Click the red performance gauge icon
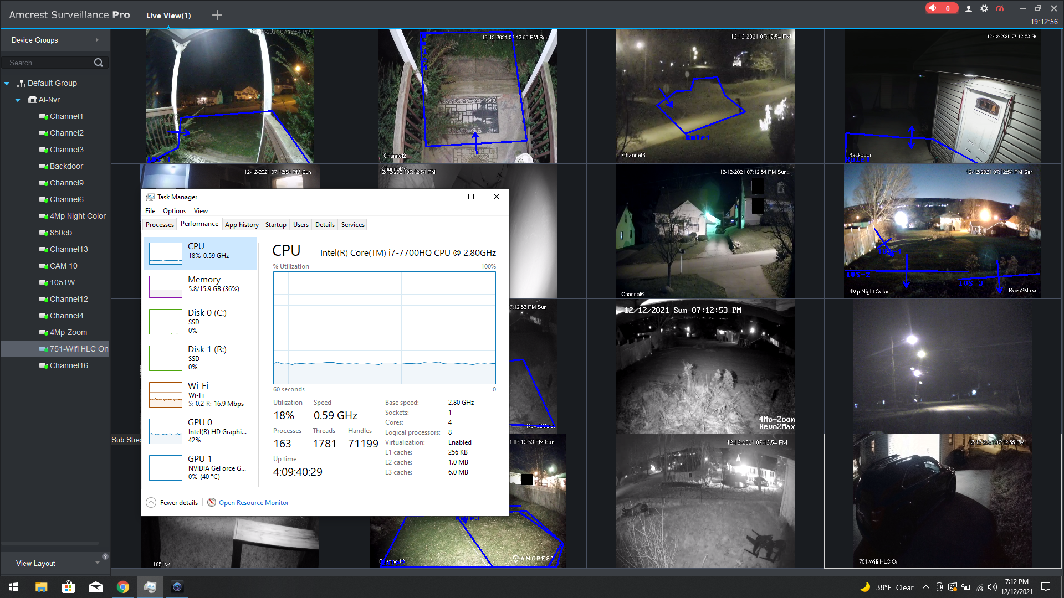Viewport: 1064px width, 598px height. [x=1000, y=8]
